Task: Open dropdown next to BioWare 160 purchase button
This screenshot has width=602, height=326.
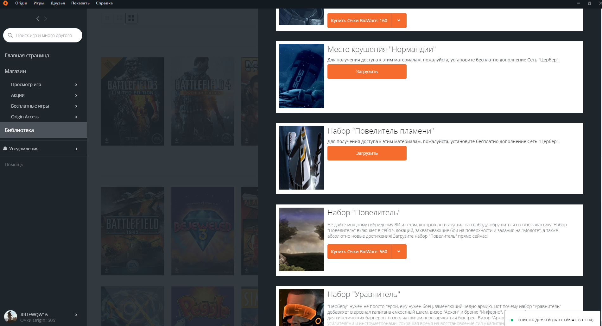Action: 399,21
